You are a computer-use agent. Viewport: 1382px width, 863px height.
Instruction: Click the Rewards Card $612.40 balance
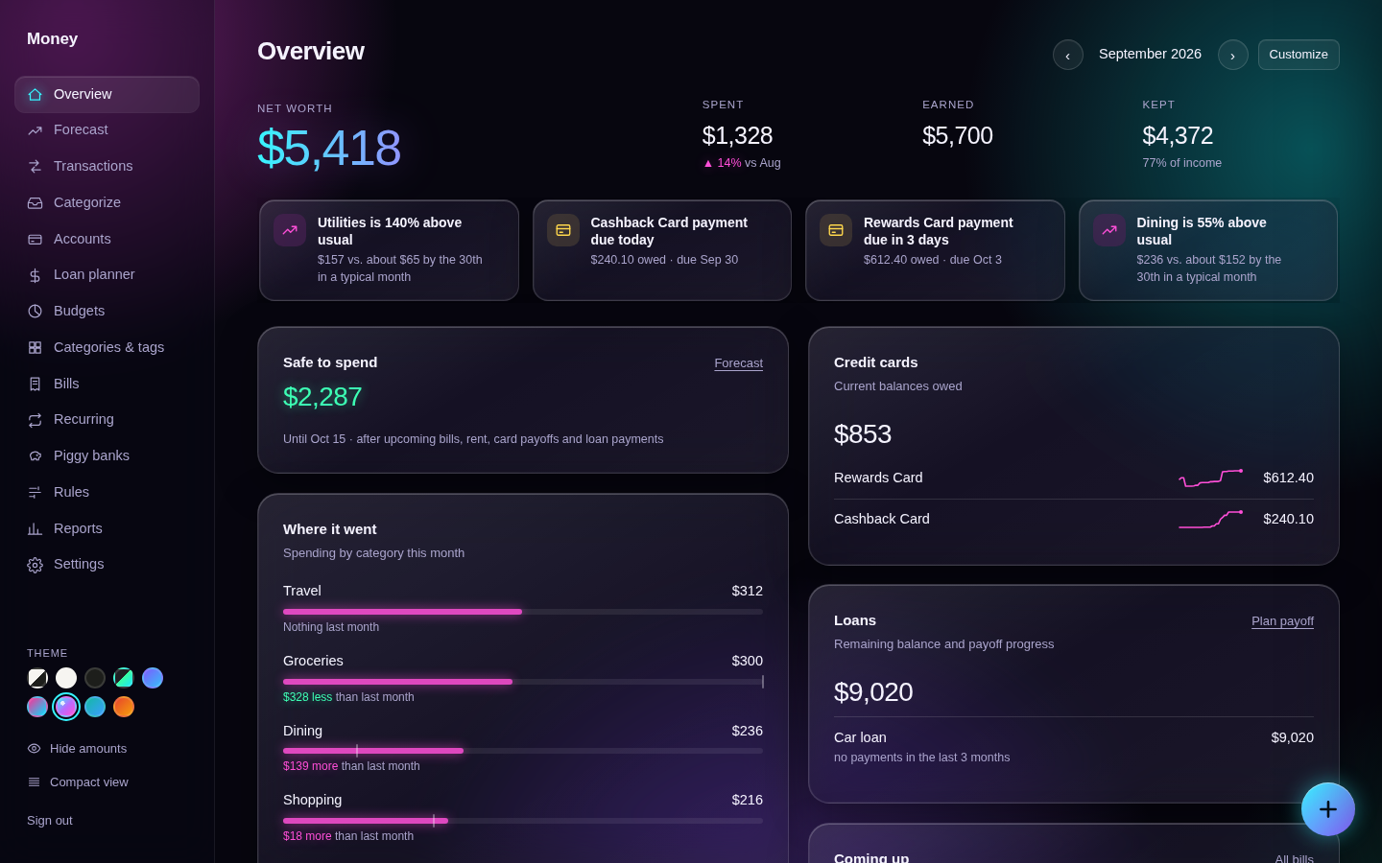1288,478
